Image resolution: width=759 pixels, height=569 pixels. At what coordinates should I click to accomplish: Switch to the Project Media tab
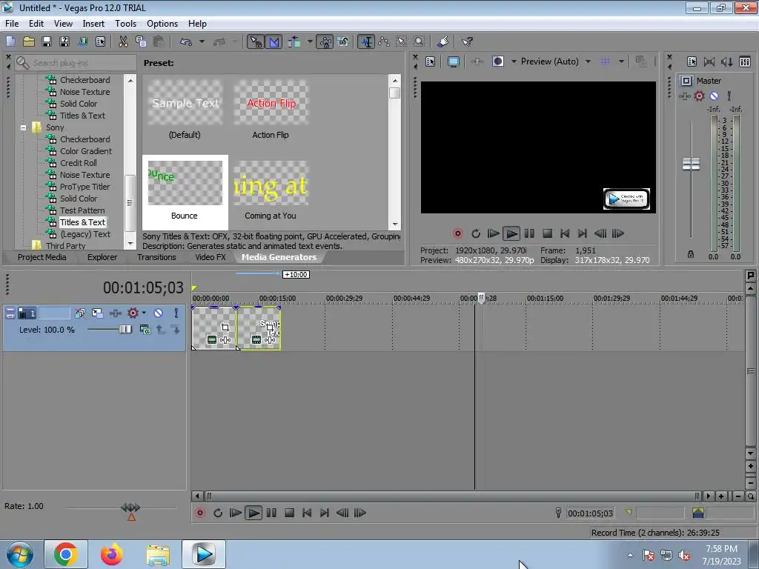[42, 257]
